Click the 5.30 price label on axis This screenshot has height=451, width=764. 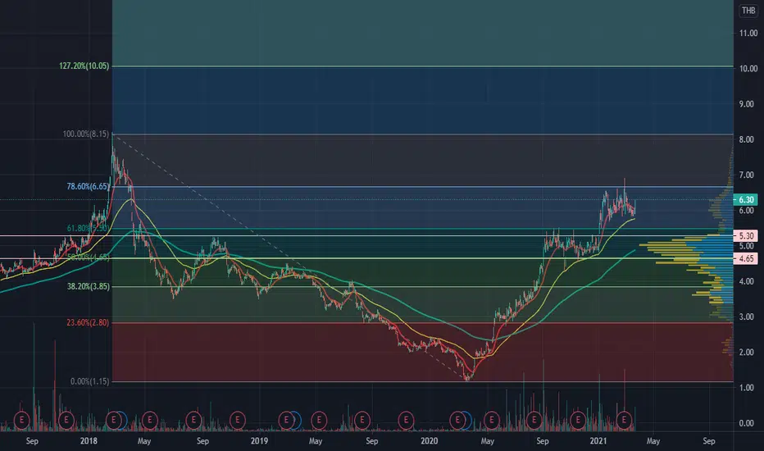[x=746, y=235]
